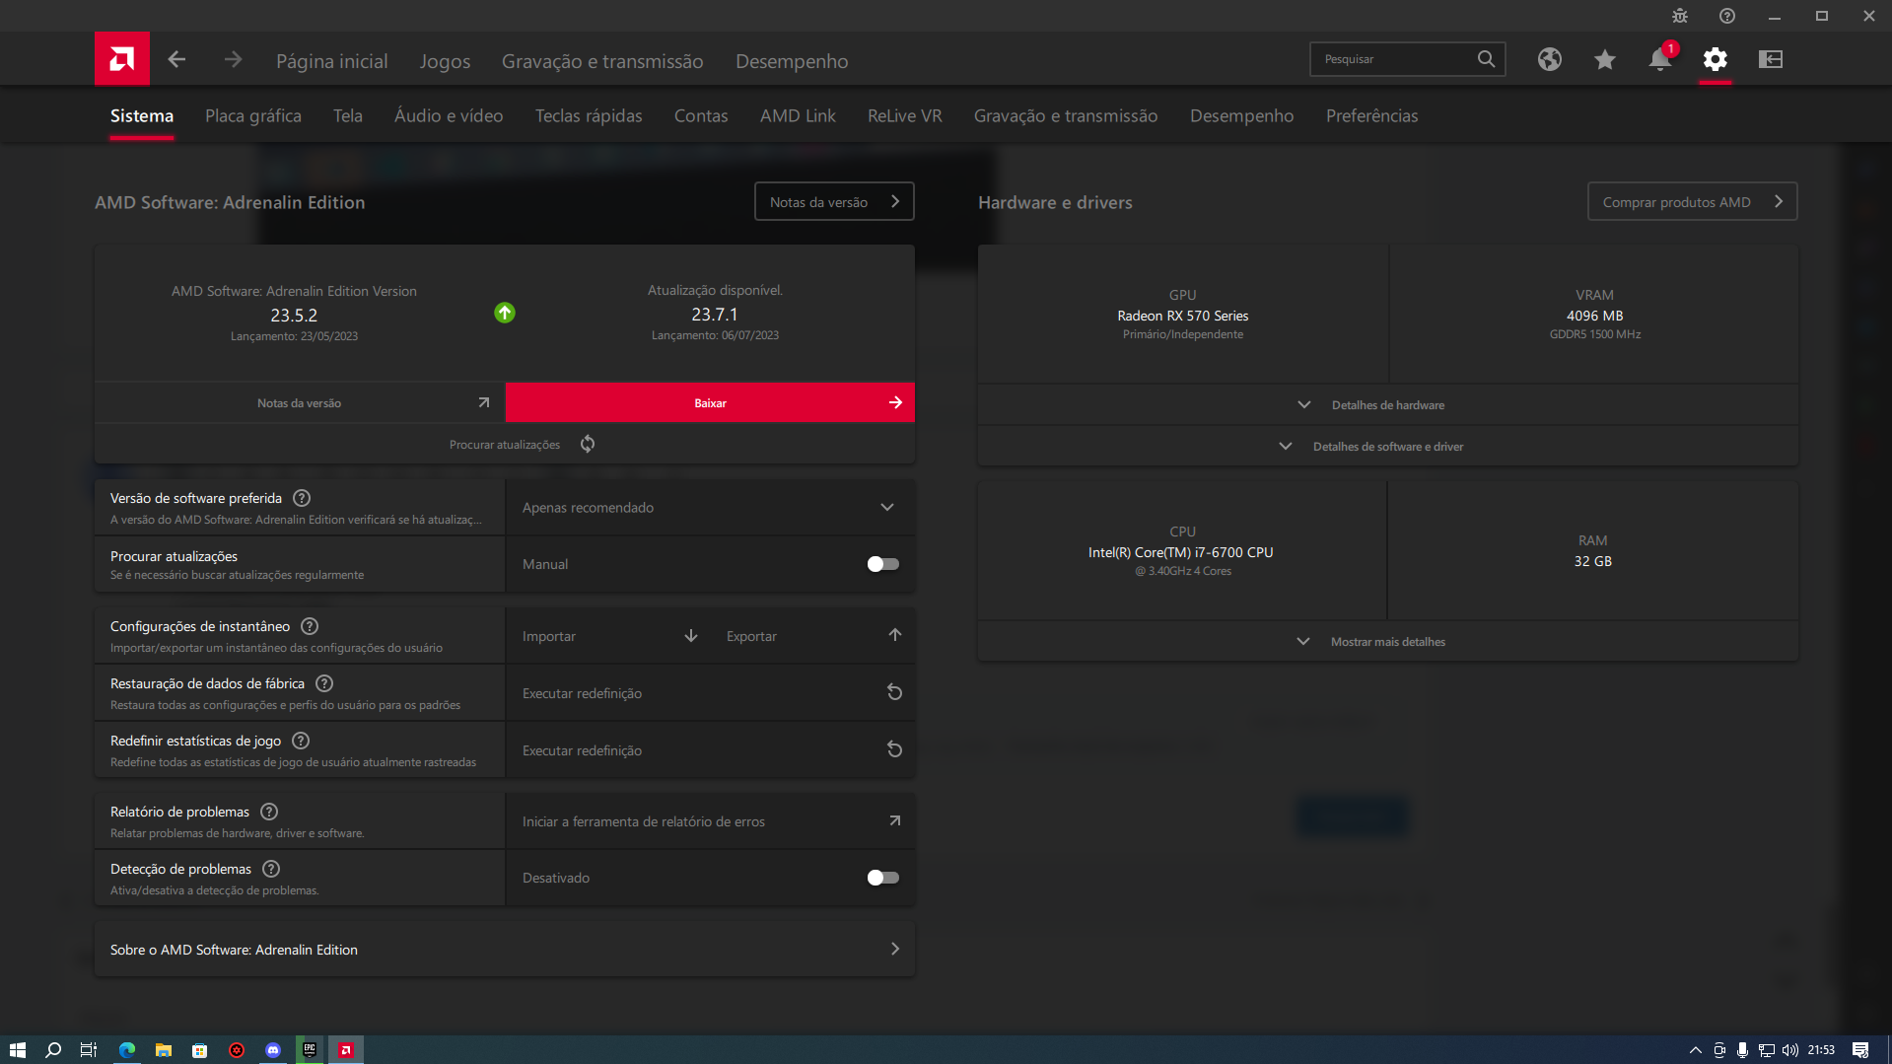Click Notas da versão button beside the title
1892x1064 pixels.
click(834, 201)
